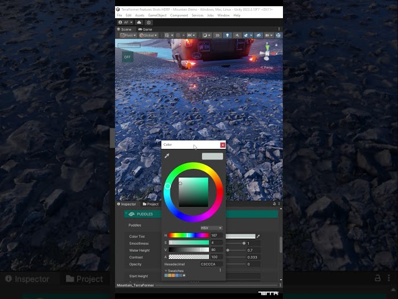
Task: Toggle the Inspector lock icon
Action: point(274,204)
